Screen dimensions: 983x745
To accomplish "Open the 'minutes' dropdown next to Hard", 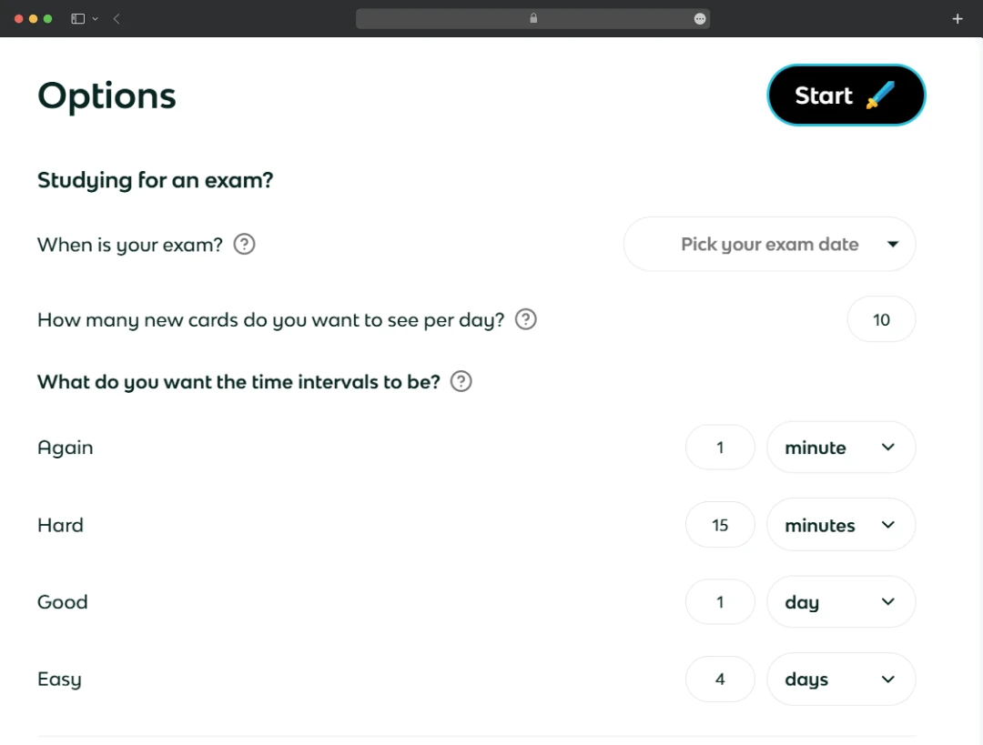I will 841,525.
